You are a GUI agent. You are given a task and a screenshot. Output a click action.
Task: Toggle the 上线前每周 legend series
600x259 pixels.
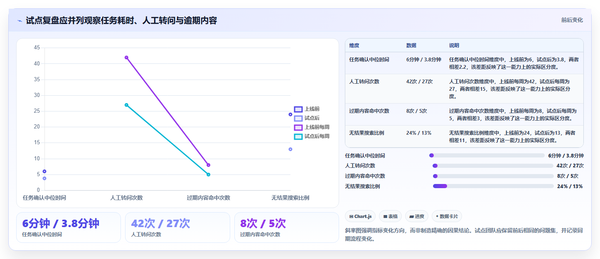(312, 127)
